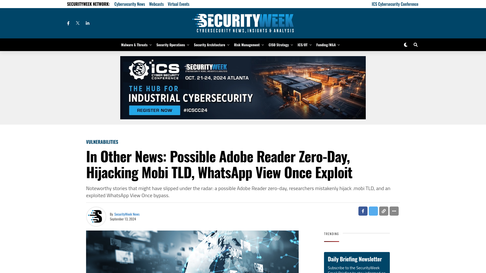Screen dimensions: 486x273
Task: Click the X (Twitter) share icon
Action: [x=373, y=211]
